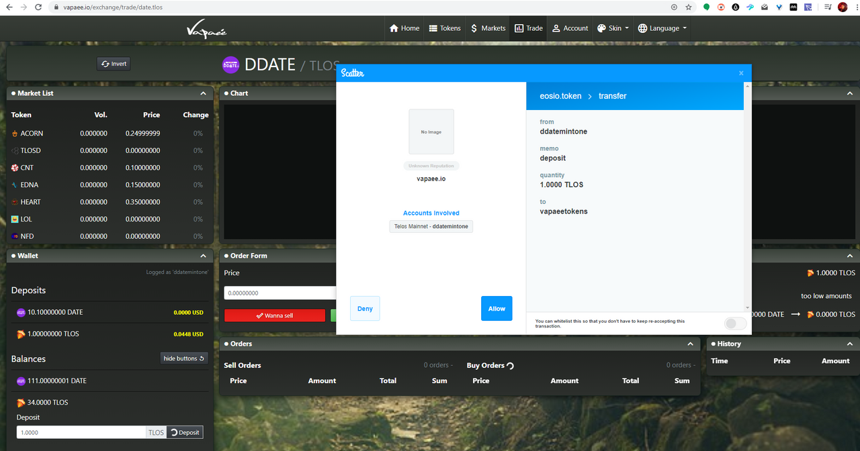Image resolution: width=860 pixels, height=451 pixels.
Task: Select the TLOSD row in Market List
Action: tap(110, 150)
